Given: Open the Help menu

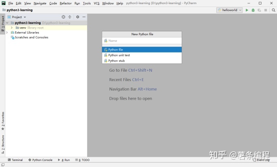Looking at the screenshot, I should (x=120, y=3).
